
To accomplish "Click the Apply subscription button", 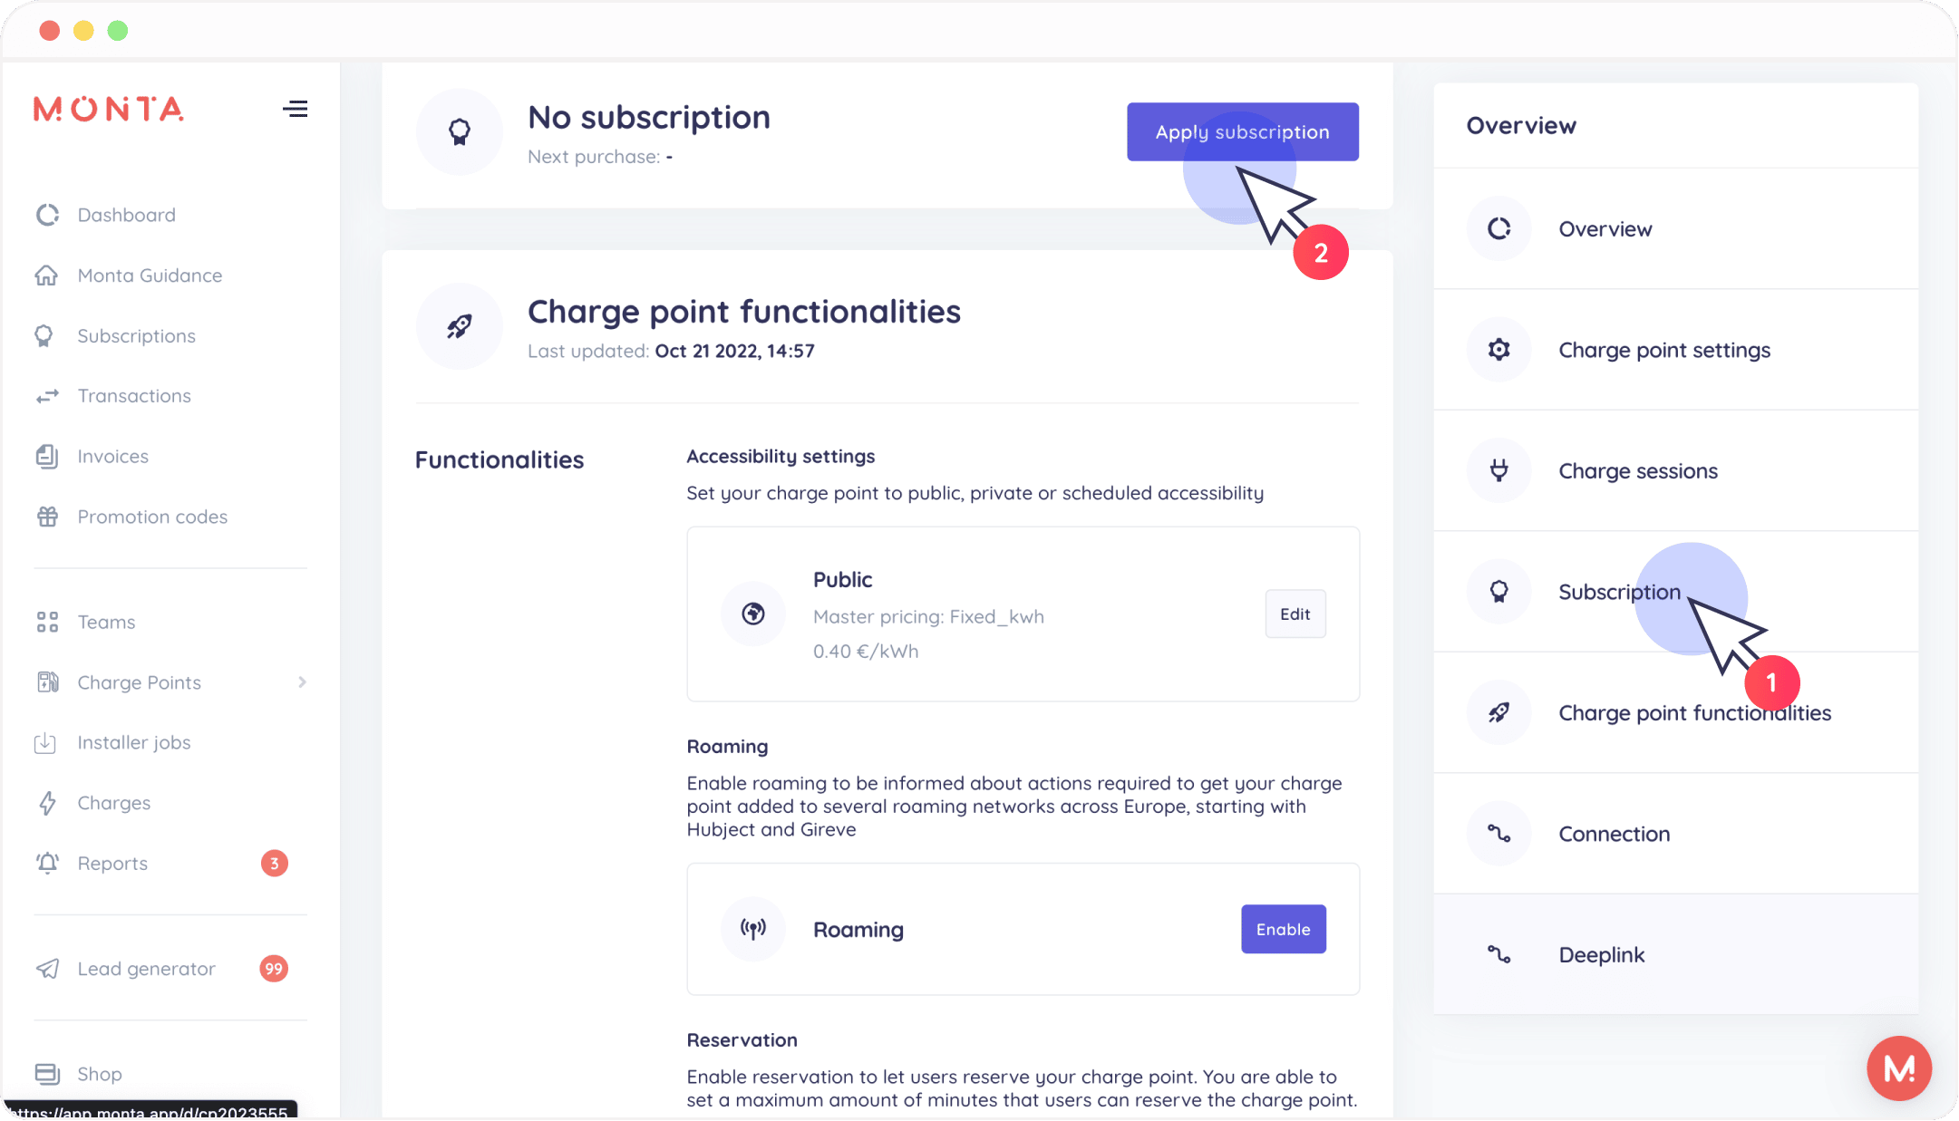I will [x=1242, y=132].
